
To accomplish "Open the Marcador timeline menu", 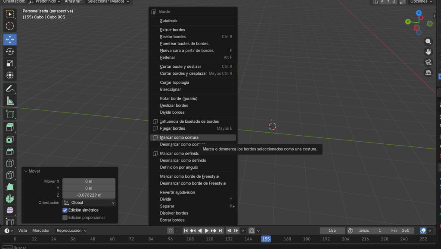I will 41,231.
